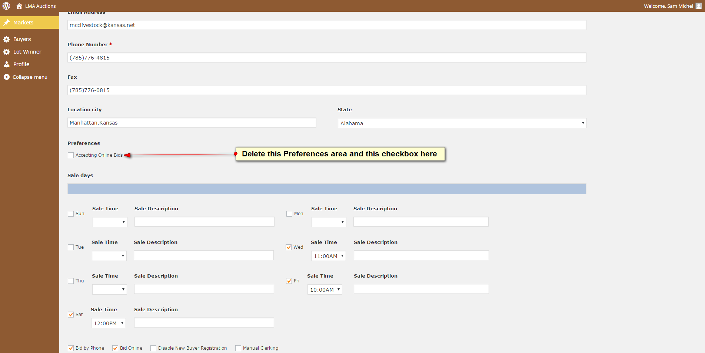Open the Mon Sale Time dropdown

pos(329,222)
